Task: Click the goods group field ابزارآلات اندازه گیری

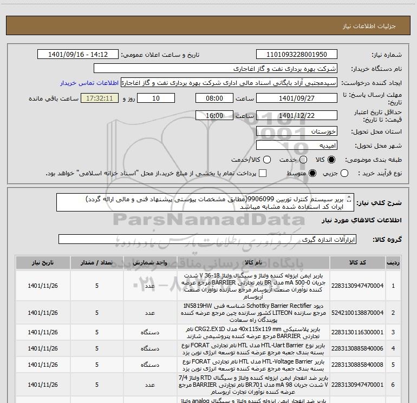Action: [207, 239]
